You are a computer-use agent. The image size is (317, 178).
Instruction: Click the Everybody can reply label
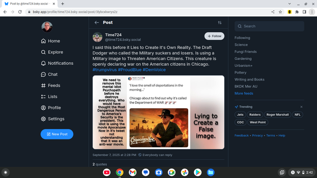(155, 155)
